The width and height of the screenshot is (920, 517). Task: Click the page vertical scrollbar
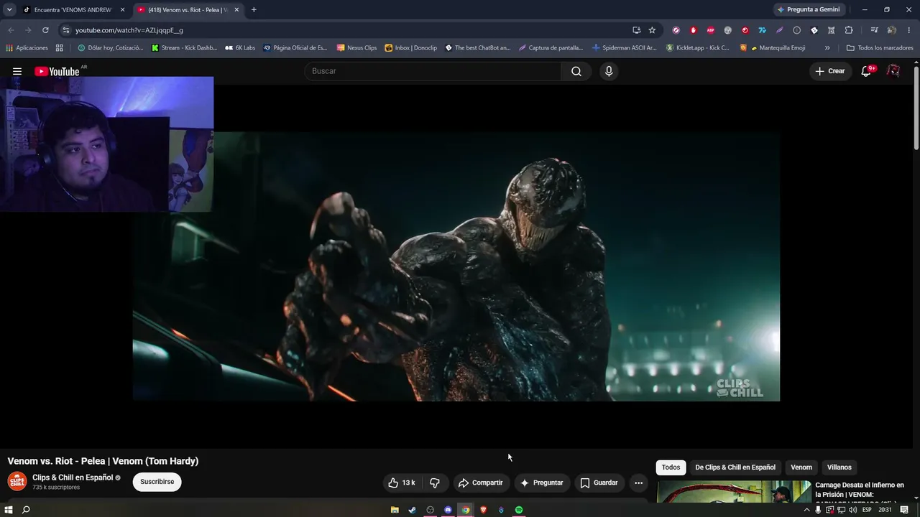tap(916, 108)
